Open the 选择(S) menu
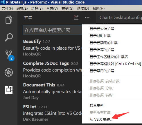This screenshot has width=142, height=125. [37, 8]
